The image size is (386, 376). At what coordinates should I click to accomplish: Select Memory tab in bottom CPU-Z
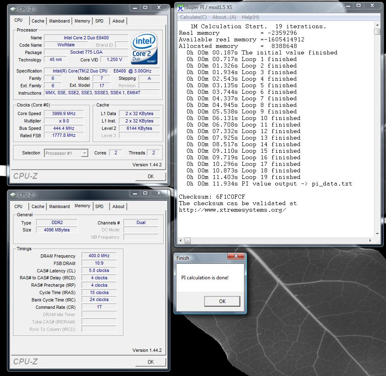[x=82, y=206]
